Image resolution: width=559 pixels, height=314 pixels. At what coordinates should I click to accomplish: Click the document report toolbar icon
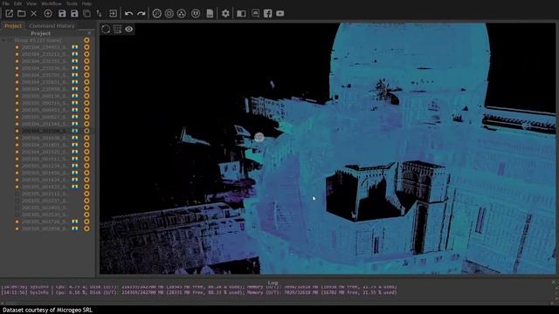[x=210, y=14]
